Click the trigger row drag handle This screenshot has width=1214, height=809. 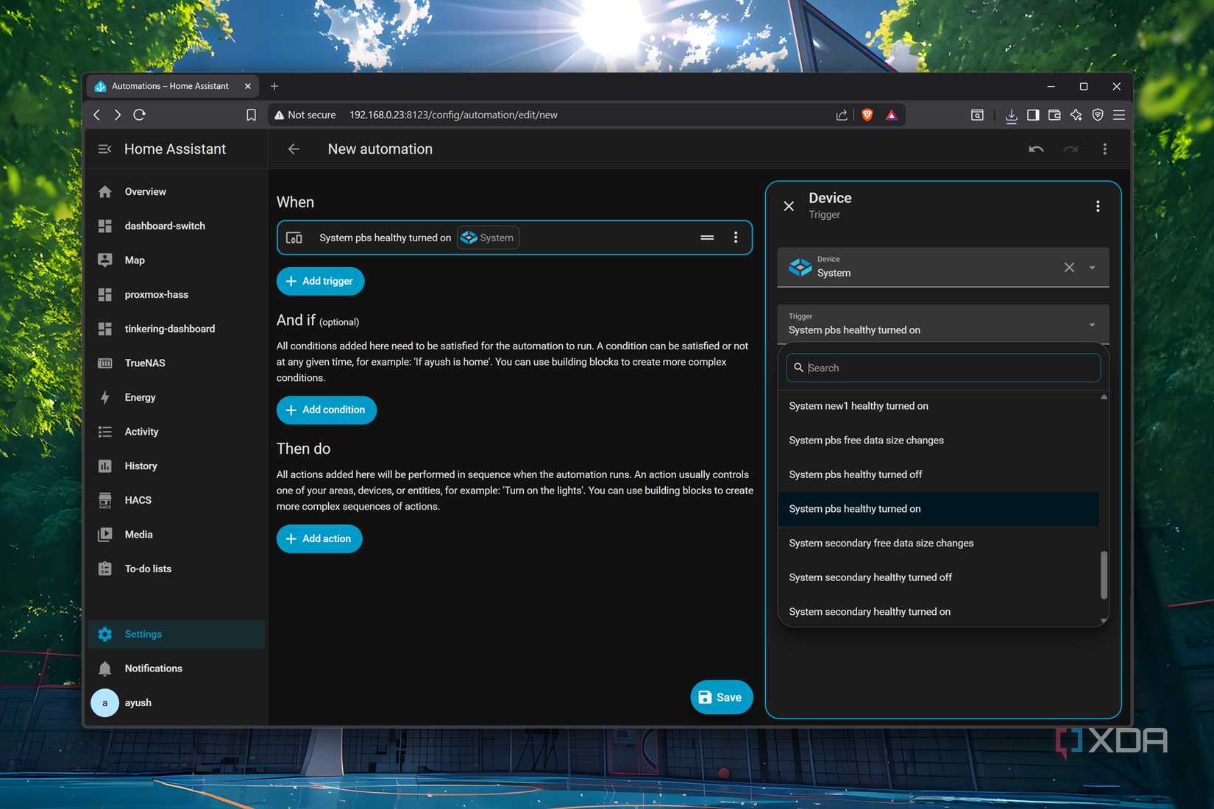[x=707, y=238]
